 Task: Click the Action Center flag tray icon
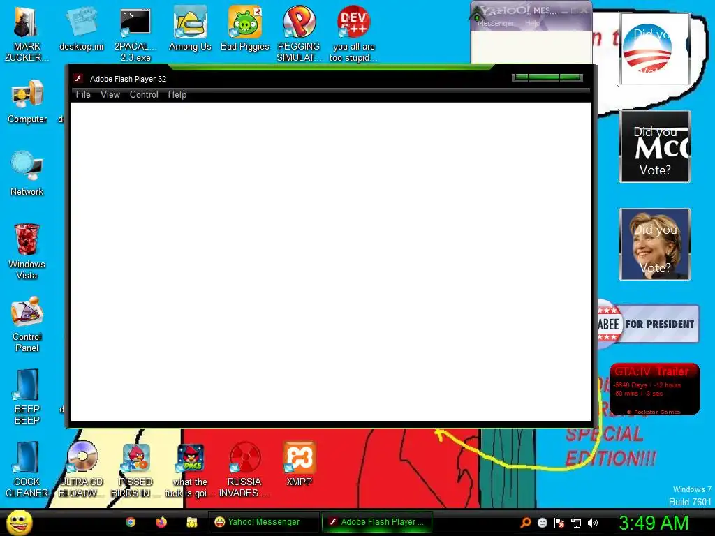point(559,523)
